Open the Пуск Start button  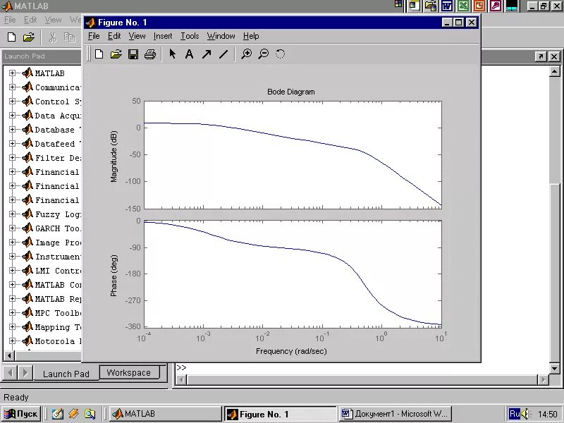[x=21, y=414]
